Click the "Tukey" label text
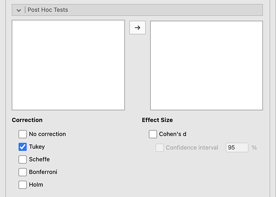 [37, 147]
